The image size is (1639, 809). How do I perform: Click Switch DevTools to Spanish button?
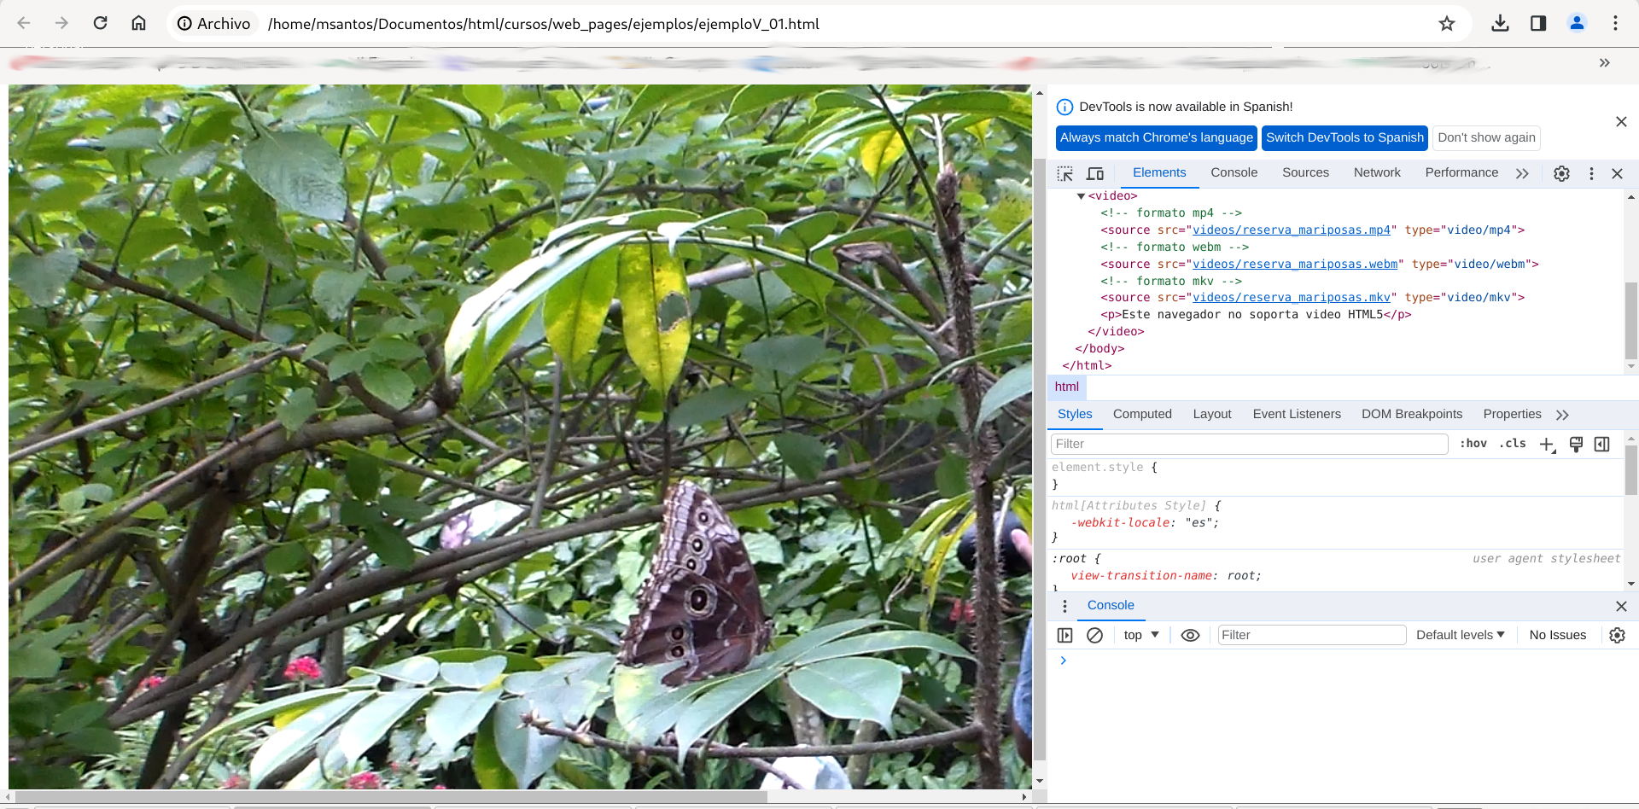click(1344, 137)
